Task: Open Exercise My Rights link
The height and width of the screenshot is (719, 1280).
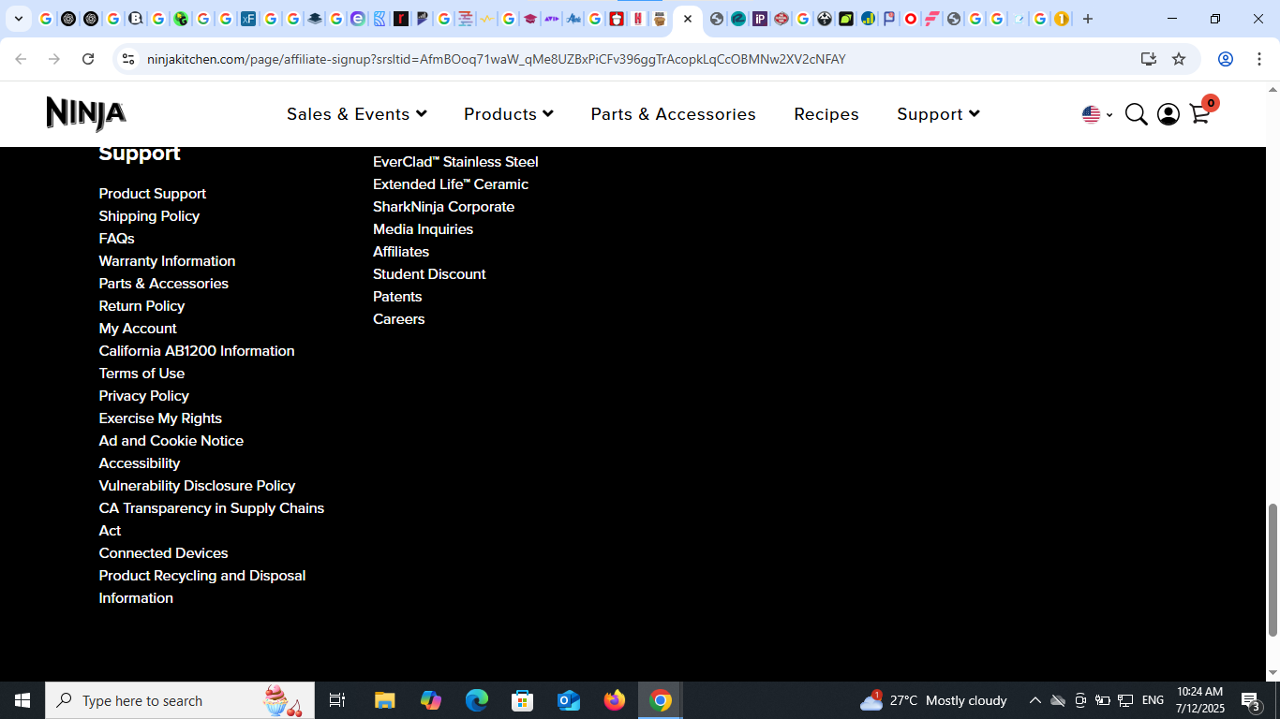Action: coord(160,418)
